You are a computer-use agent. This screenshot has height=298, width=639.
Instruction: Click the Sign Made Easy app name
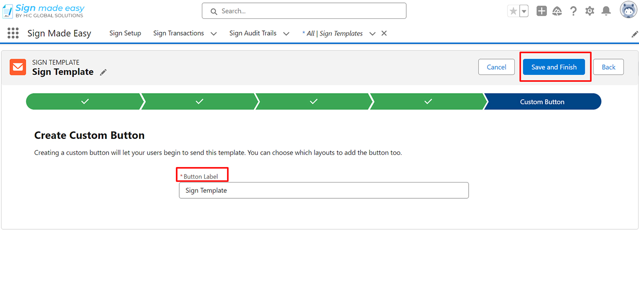tap(59, 33)
